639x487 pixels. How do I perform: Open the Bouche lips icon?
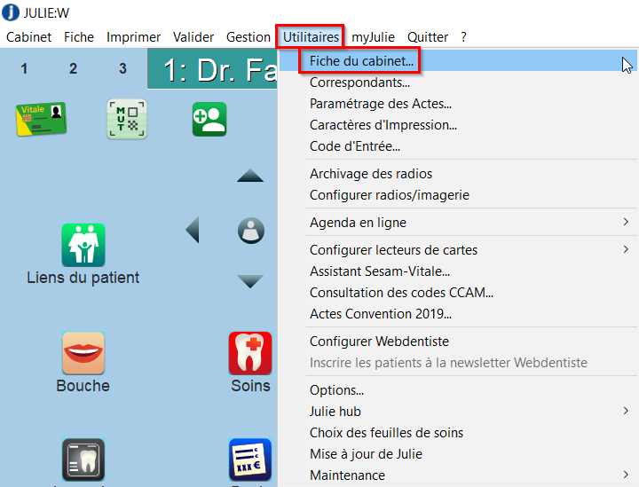83,353
